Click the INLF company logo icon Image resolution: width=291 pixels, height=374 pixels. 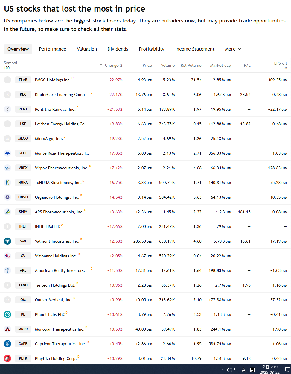coord(7,226)
